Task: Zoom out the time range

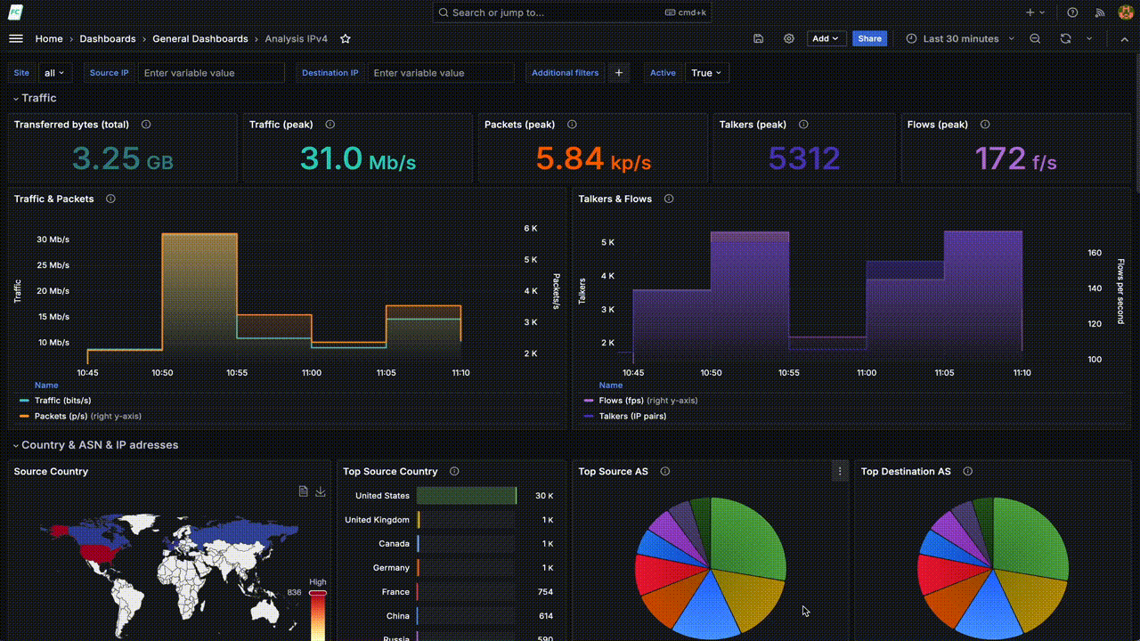Action: coord(1035,39)
